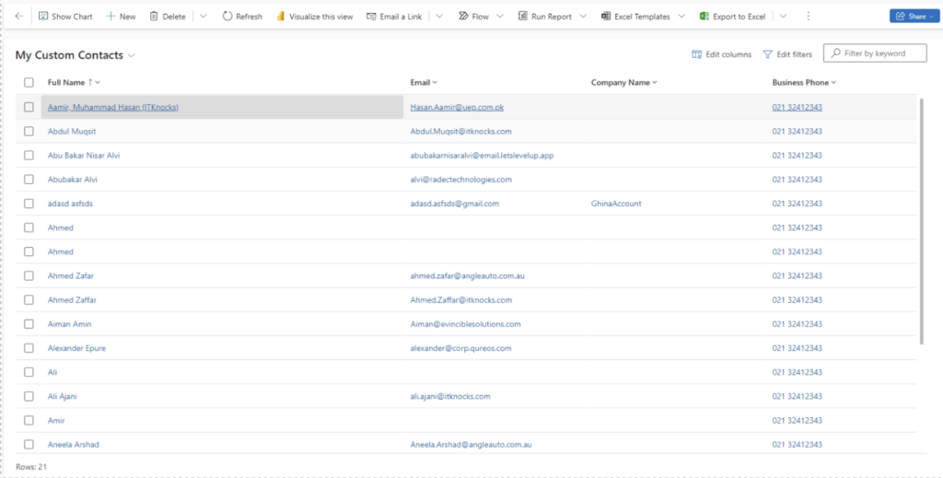Click the back arrow icon
This screenshot has height=478, width=943.
(x=19, y=17)
